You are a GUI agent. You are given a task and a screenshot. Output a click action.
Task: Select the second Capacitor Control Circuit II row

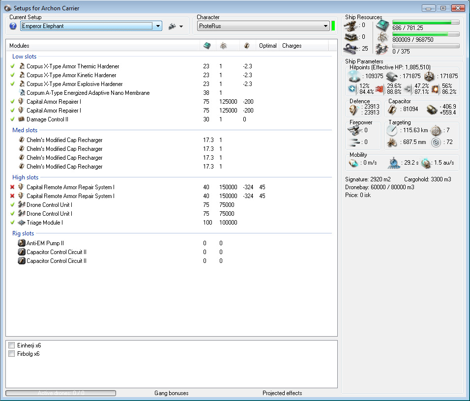tap(169, 261)
